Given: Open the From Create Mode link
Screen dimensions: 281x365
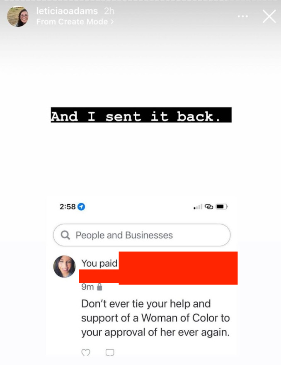Looking at the screenshot, I should coord(75,22).
